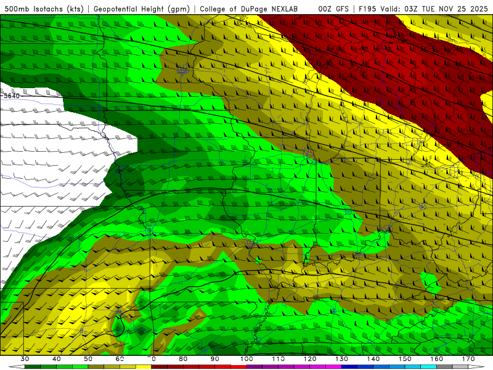Click the 80 value on the legend
493x370 pixels.
point(183,359)
